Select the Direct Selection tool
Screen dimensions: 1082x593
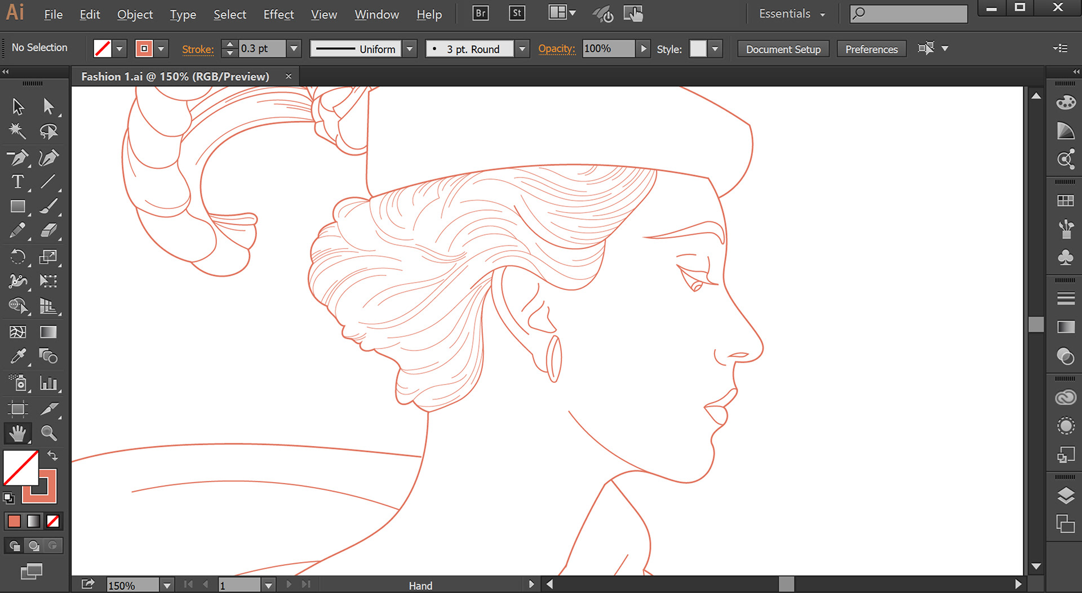(49, 106)
